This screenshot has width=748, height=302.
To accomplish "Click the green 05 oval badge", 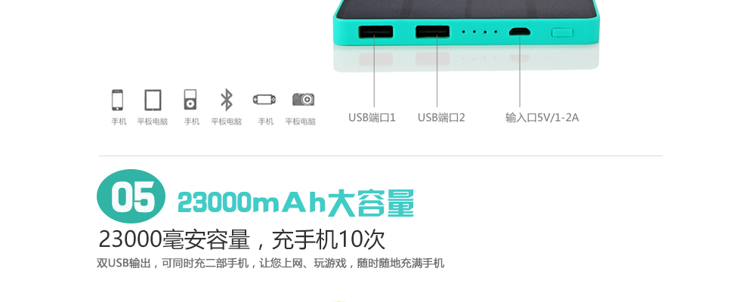I will (131, 196).
